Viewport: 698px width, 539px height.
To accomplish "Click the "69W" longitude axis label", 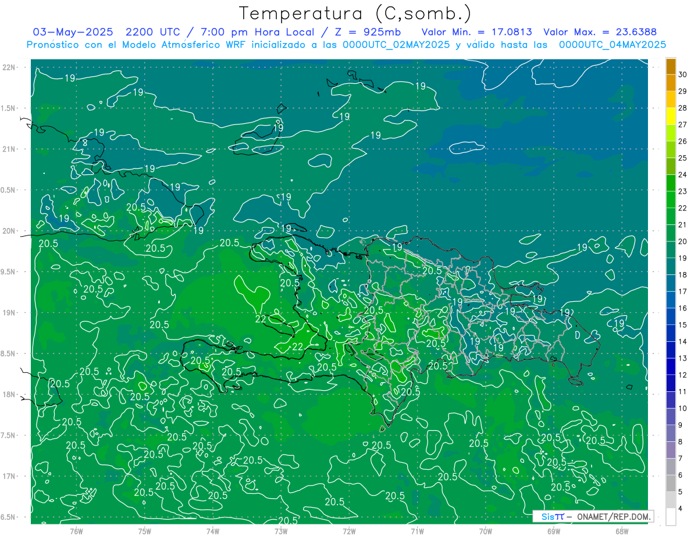I will point(553,531).
